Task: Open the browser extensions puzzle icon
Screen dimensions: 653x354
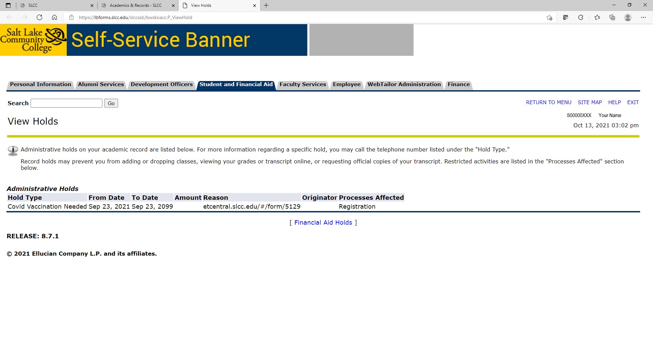Action: (581, 17)
